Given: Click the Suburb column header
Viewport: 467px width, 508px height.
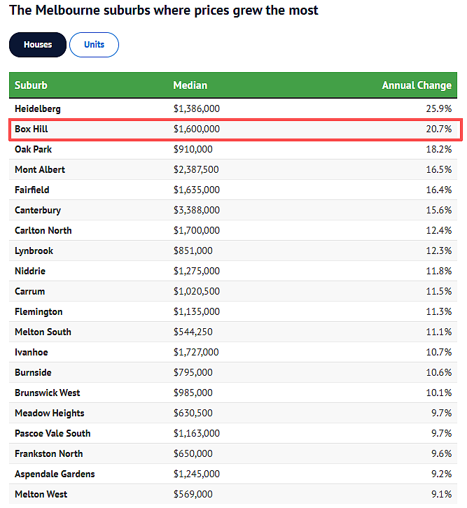Looking at the screenshot, I should pyautogui.click(x=31, y=85).
